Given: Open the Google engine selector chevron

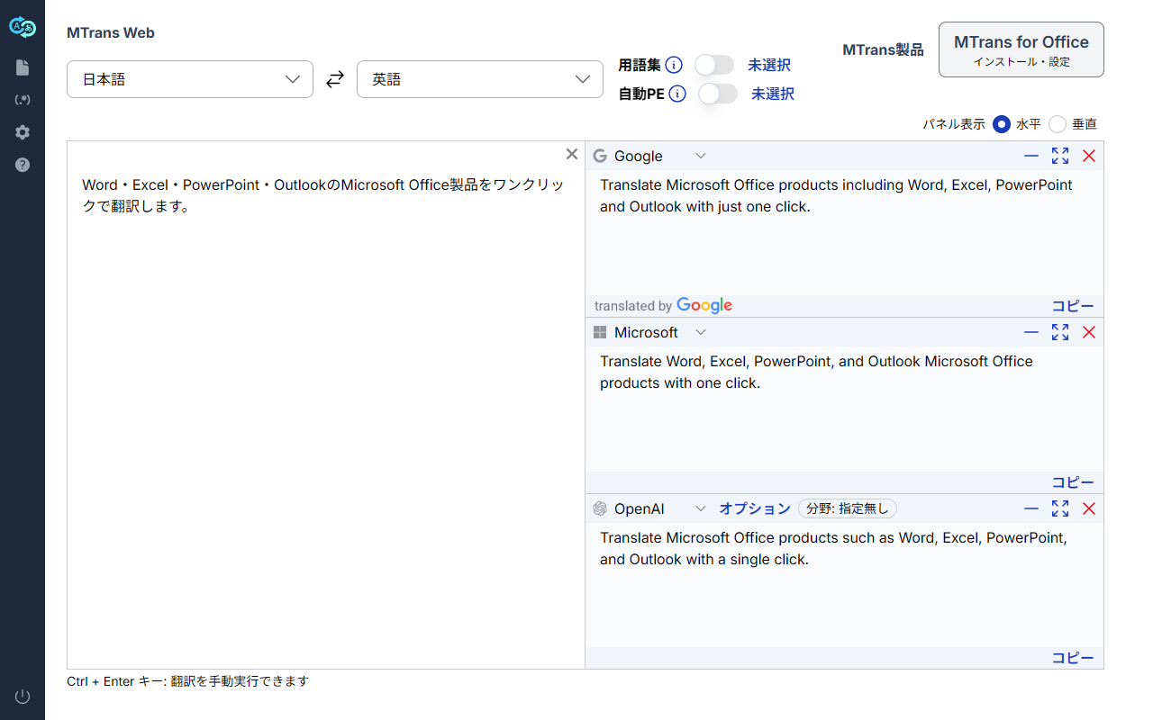Looking at the screenshot, I should click(x=701, y=156).
